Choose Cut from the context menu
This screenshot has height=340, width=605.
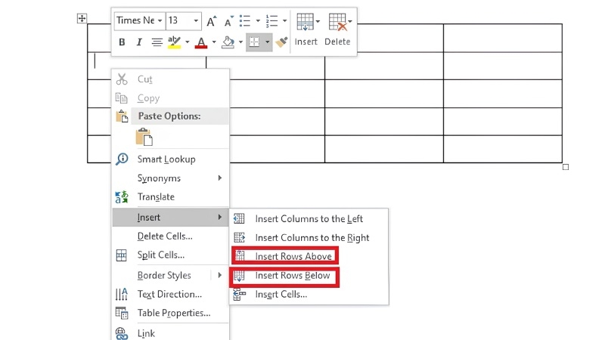tap(171, 79)
